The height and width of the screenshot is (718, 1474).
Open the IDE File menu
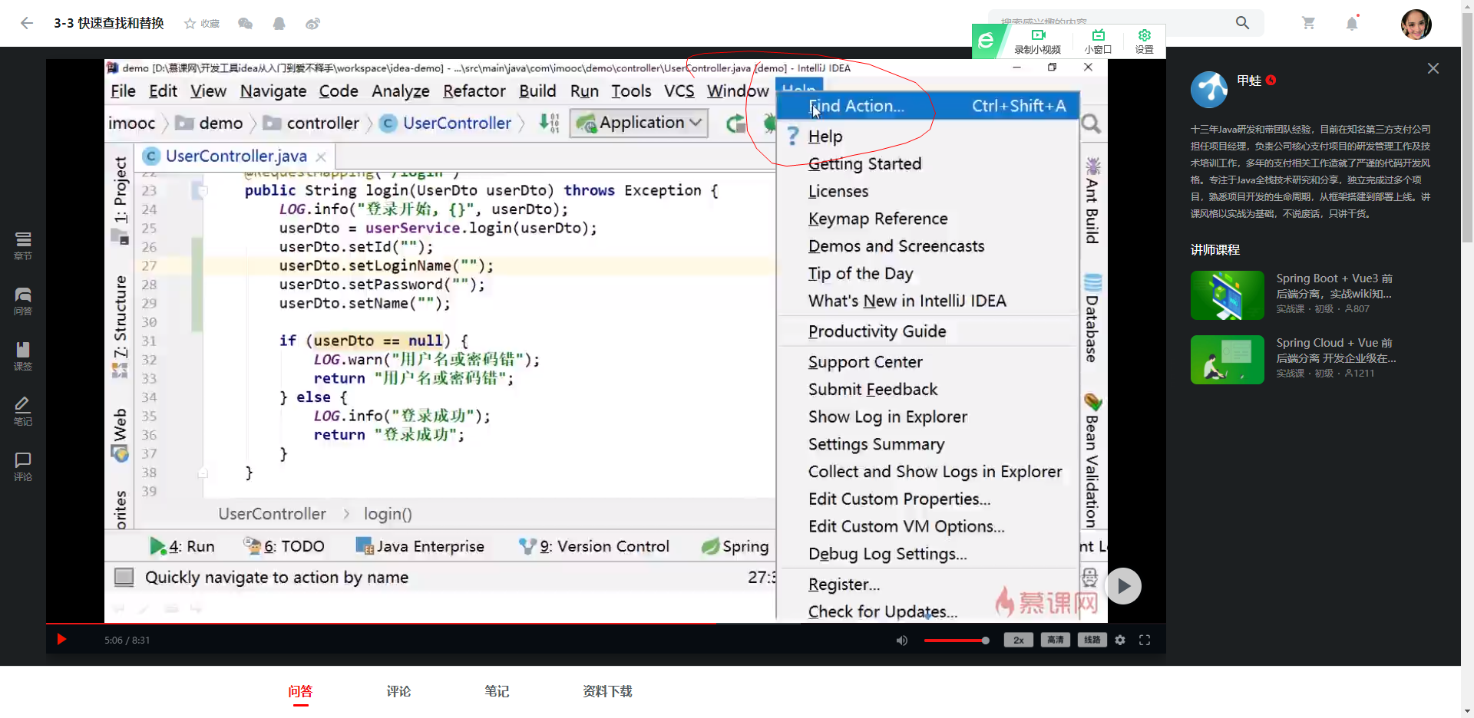tap(123, 91)
